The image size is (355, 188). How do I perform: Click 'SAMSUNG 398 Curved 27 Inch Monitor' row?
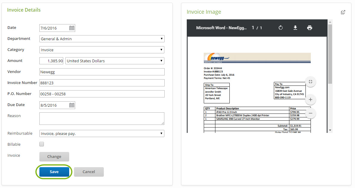pyautogui.click(x=257, y=119)
